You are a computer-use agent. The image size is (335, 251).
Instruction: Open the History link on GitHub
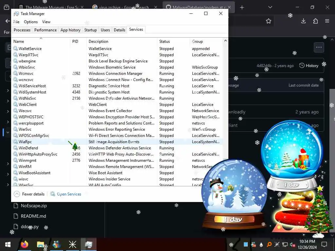(309, 65)
